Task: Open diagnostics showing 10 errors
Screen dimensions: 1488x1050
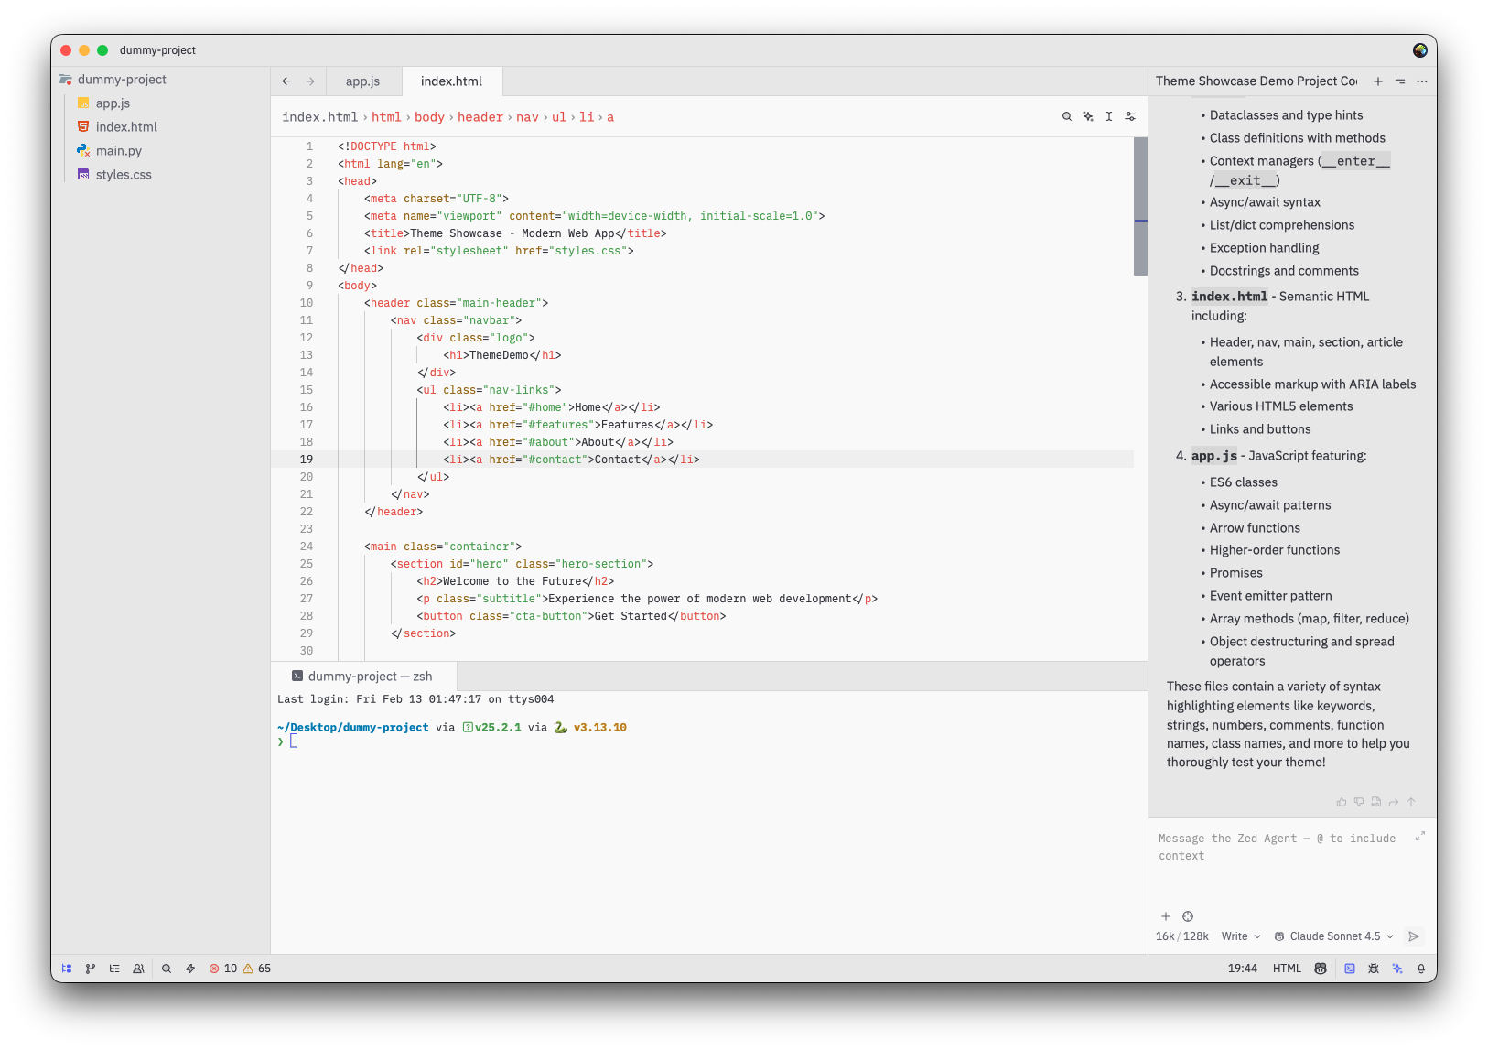Action: [x=240, y=969]
